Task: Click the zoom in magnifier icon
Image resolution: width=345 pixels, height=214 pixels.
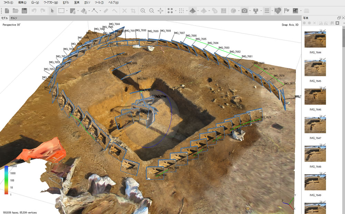Action: (x=143, y=11)
